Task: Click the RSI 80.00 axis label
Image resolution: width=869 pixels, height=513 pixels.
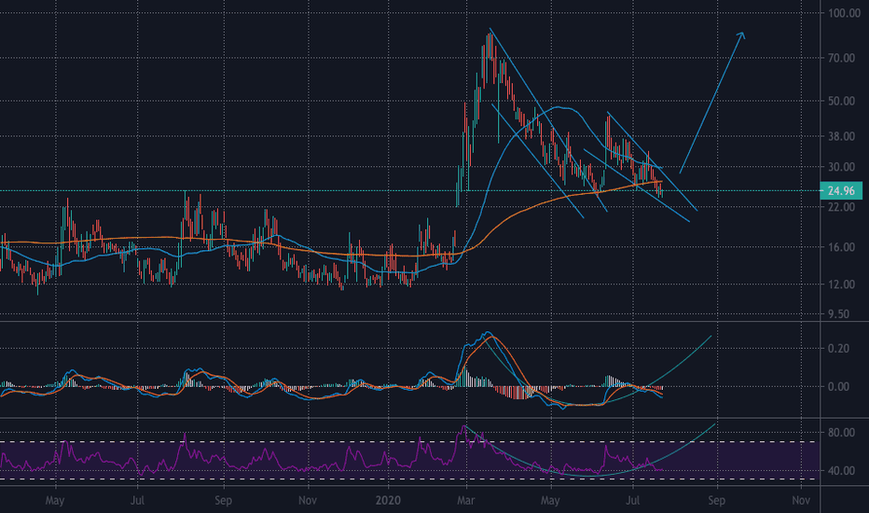Action: [x=841, y=433]
